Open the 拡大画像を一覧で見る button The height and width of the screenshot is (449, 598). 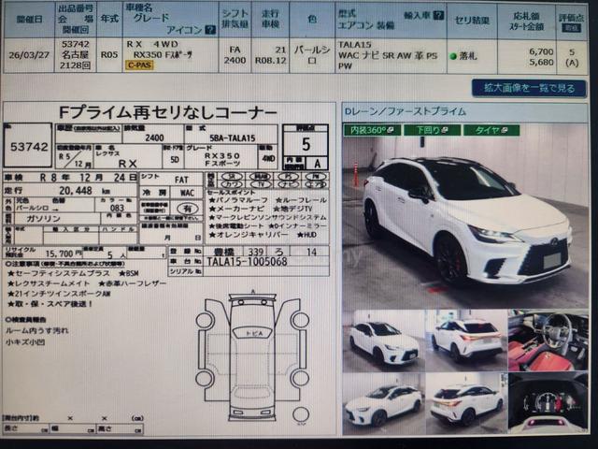coord(529,89)
